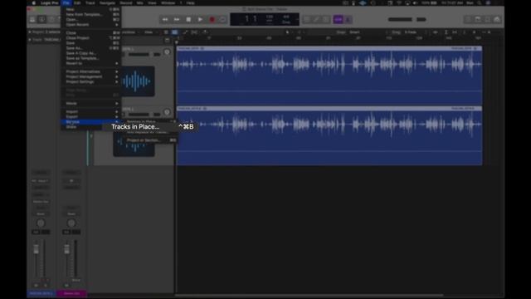This screenshot has height=299, width=531.
Task: Toggle Cycle mode in the transport
Action: click(223, 20)
